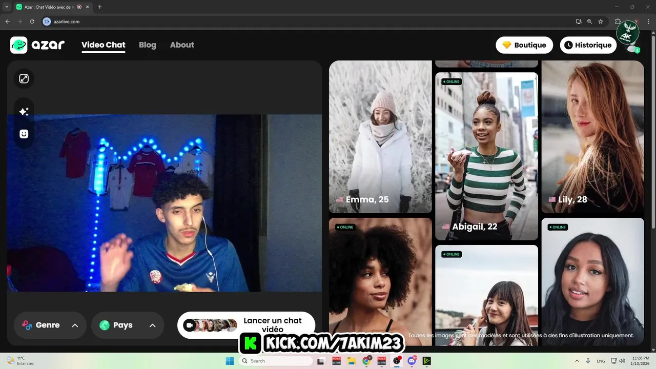This screenshot has width=656, height=369.
Task: Click the Windows taskbar Search box
Action: [276, 361]
